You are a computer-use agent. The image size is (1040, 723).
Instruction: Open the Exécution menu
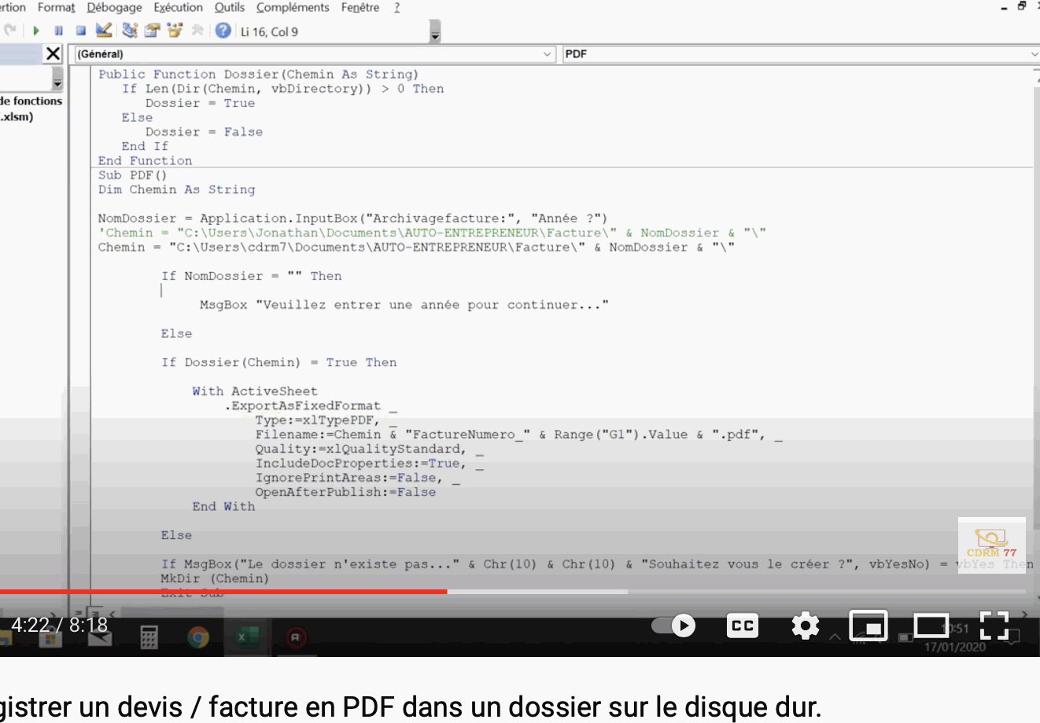179,7
